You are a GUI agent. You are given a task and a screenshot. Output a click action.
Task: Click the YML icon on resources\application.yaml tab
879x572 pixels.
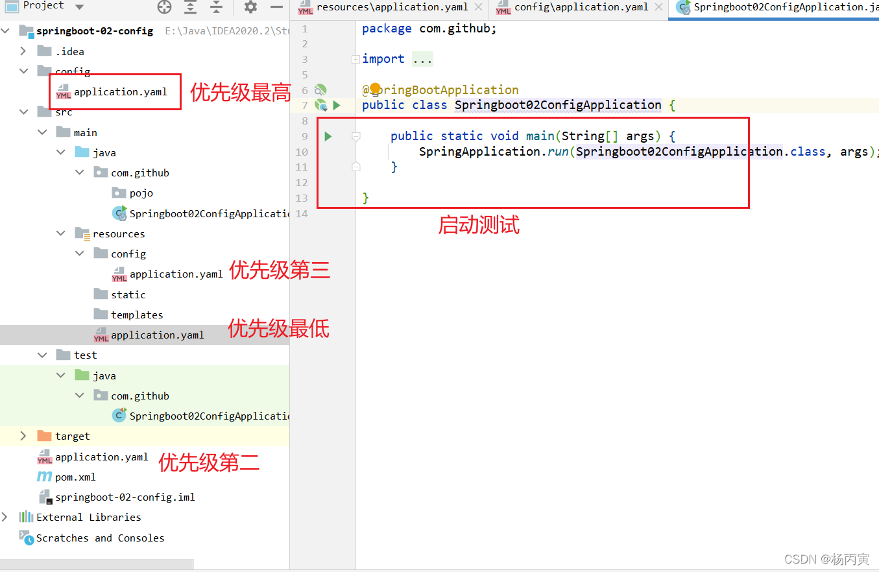pos(306,8)
